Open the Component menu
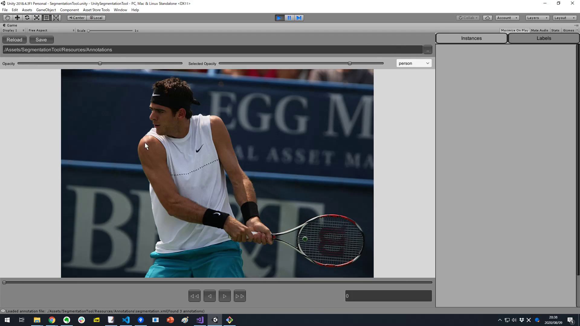Viewport: 580px width, 326px height. (69, 10)
